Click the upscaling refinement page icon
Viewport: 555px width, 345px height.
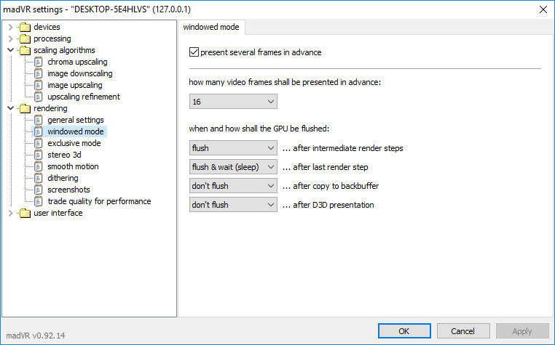[x=38, y=97]
